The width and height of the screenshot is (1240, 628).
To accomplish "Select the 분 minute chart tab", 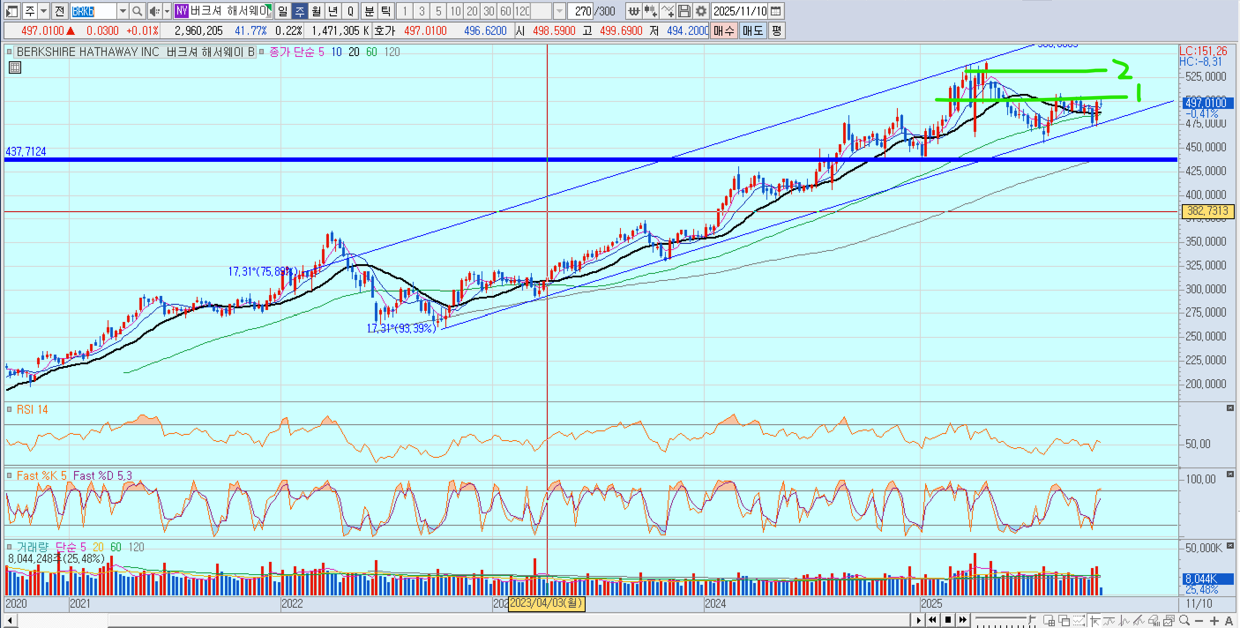I will pyautogui.click(x=369, y=11).
